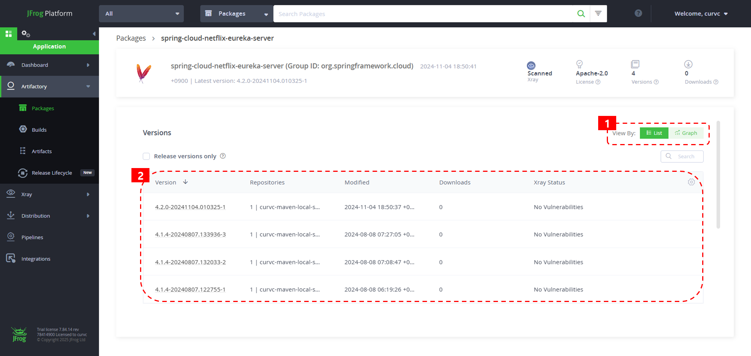This screenshot has width=751, height=356.
Task: Open version 4.1.4-20240807.122755-1
Action: coord(190,290)
